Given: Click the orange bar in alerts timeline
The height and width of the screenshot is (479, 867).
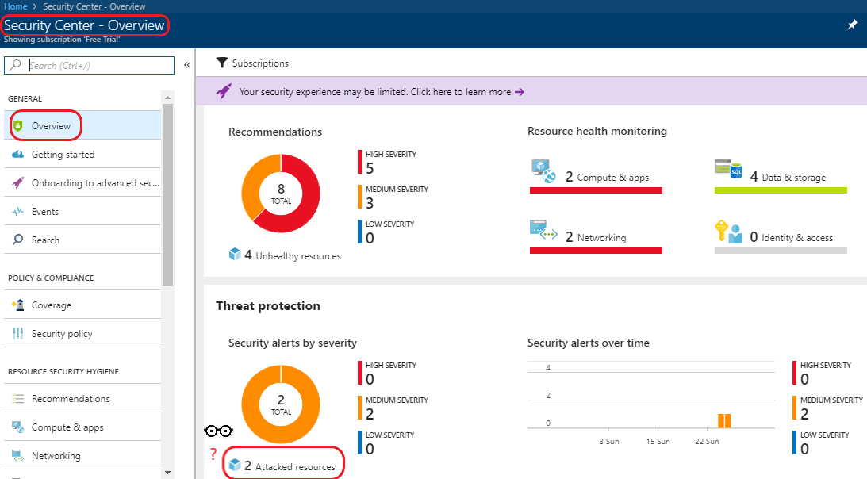Looking at the screenshot, I should pyautogui.click(x=724, y=421).
